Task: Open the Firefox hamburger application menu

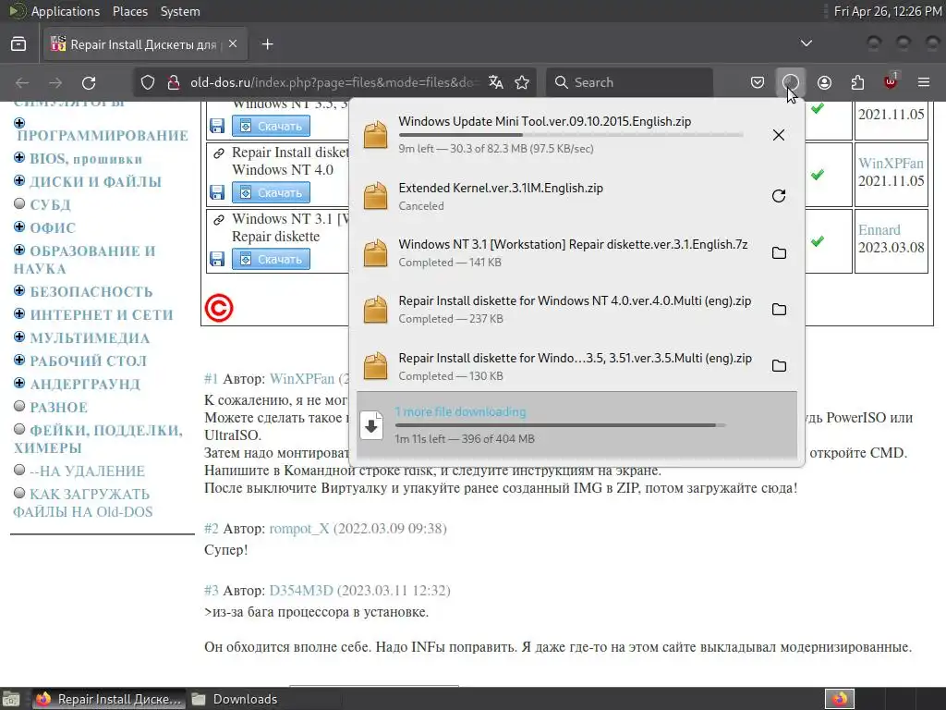Action: (x=924, y=82)
